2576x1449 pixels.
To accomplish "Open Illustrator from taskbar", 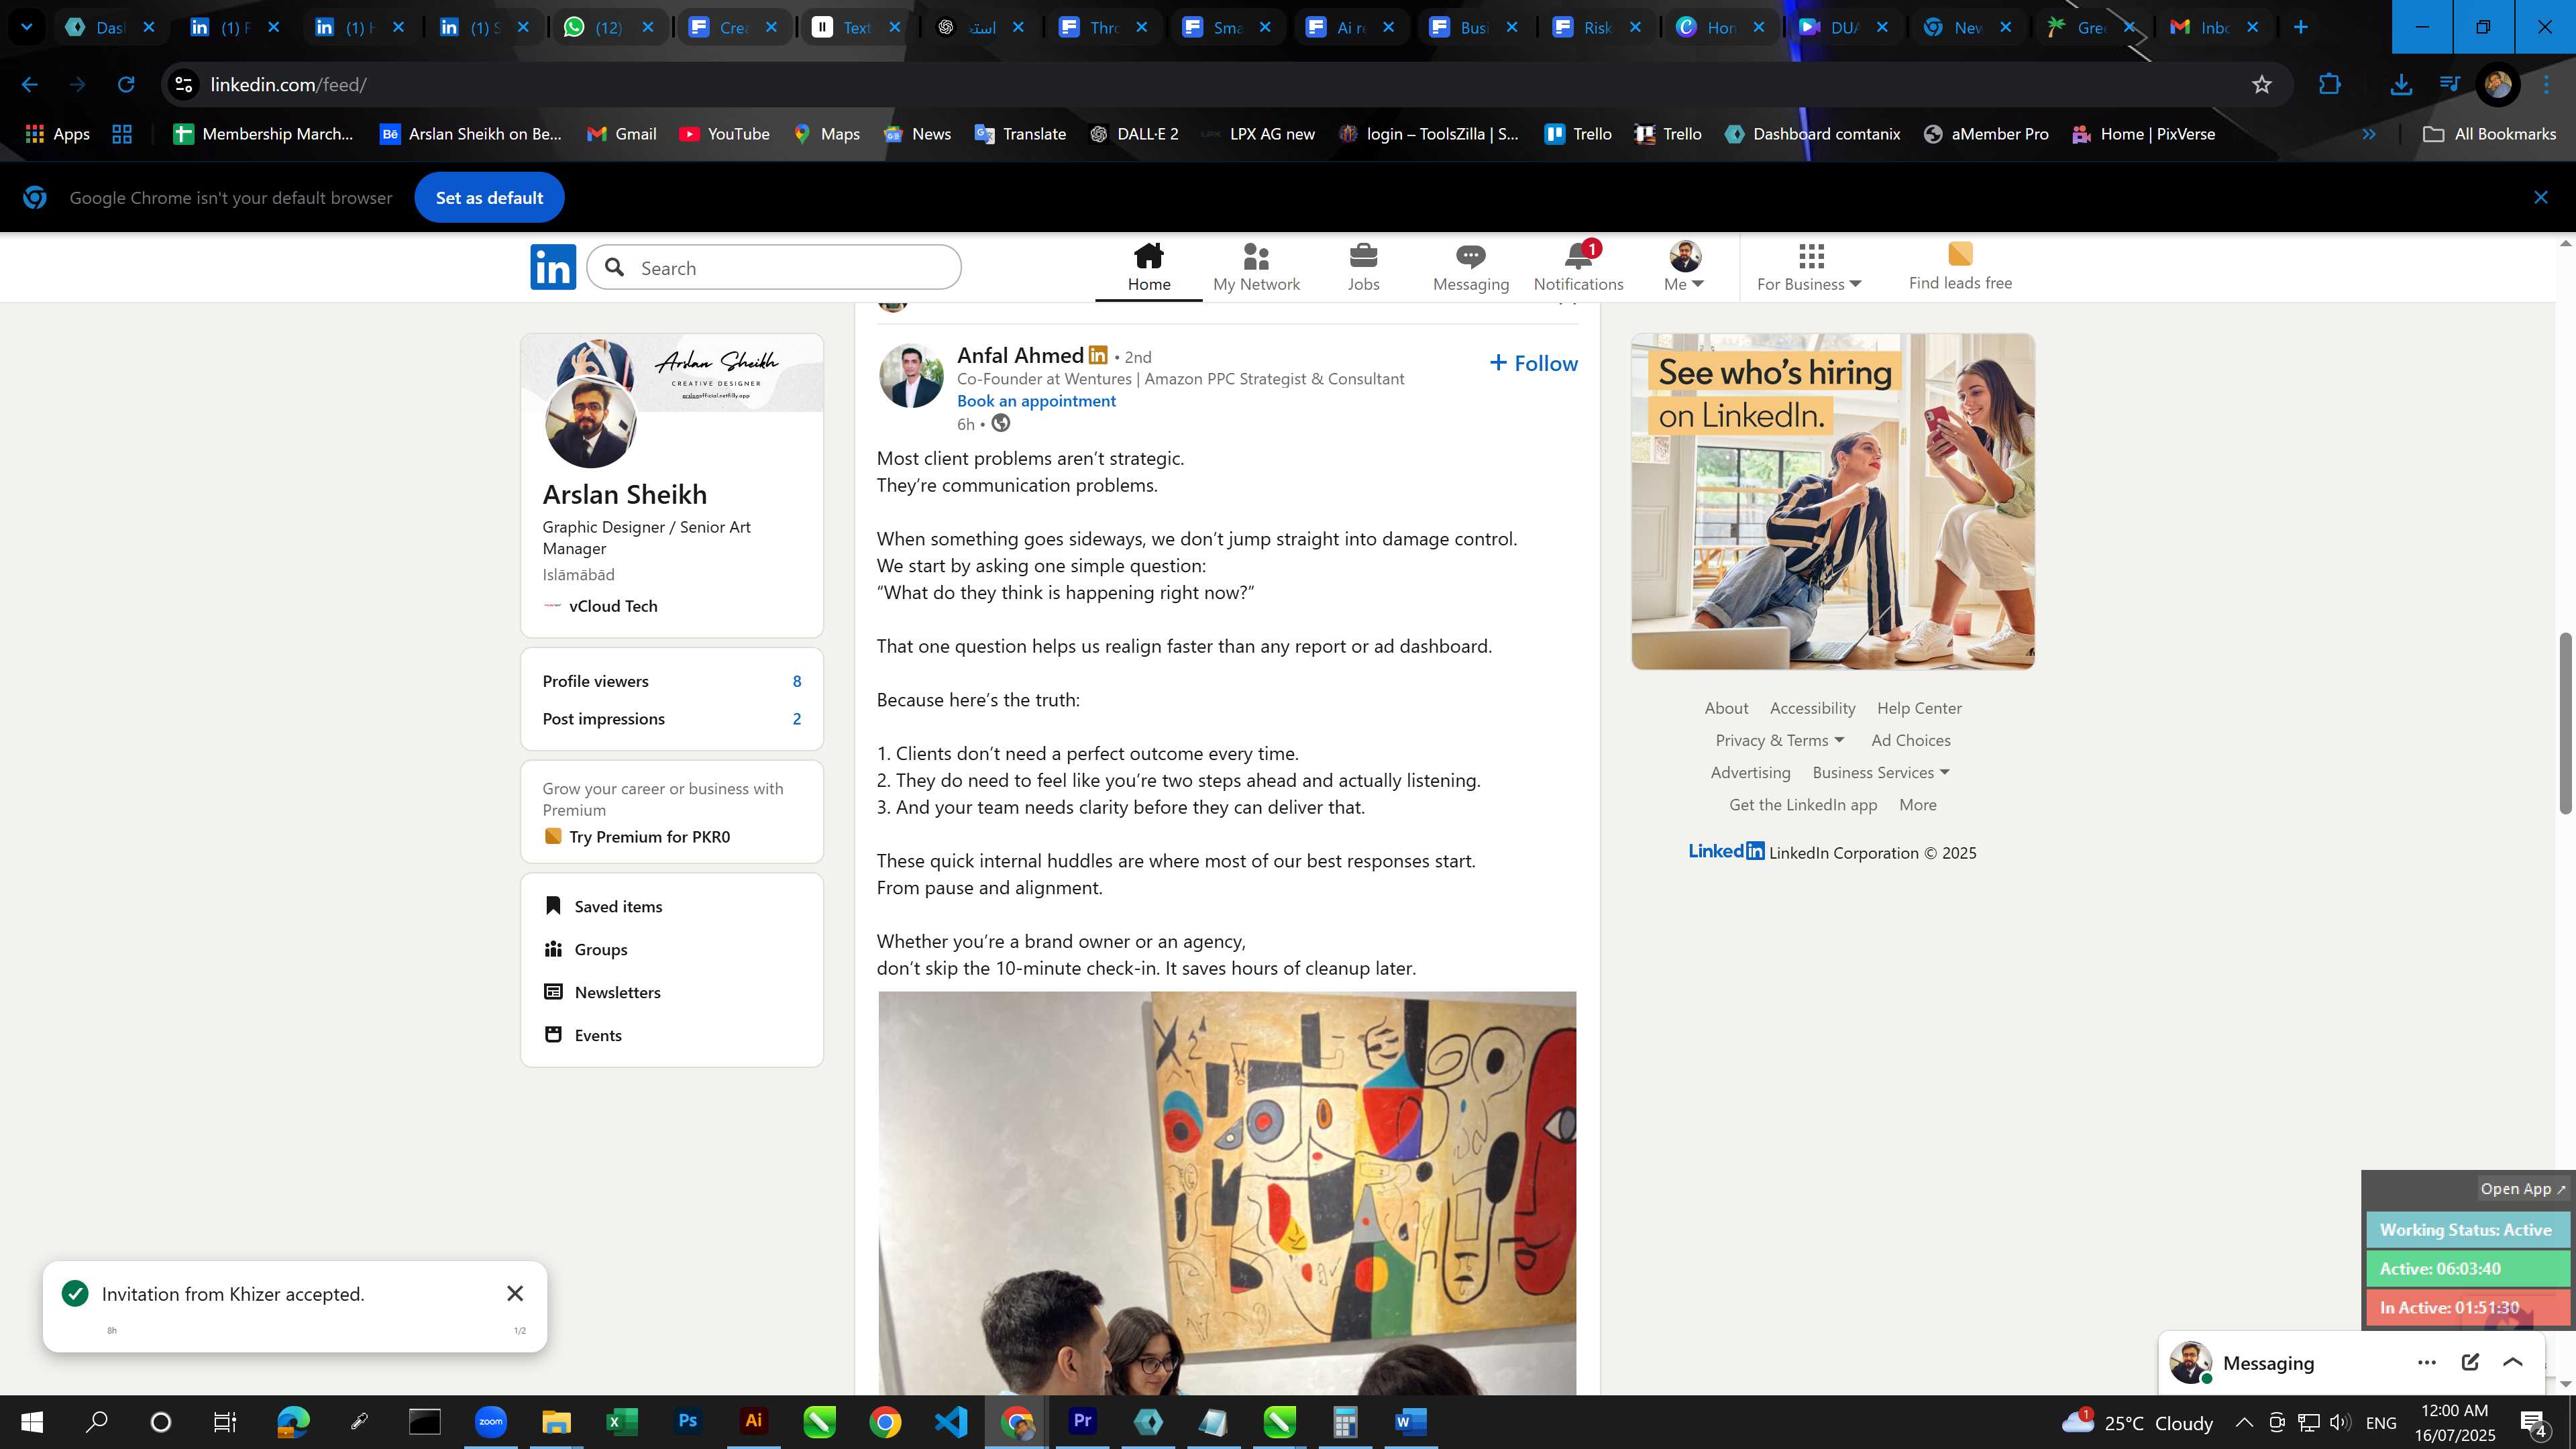I will (753, 1421).
